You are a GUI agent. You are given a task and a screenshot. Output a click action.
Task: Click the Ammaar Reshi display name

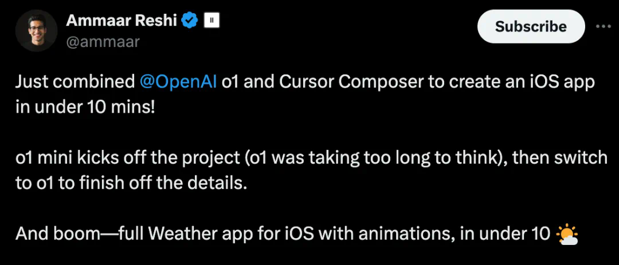click(122, 21)
